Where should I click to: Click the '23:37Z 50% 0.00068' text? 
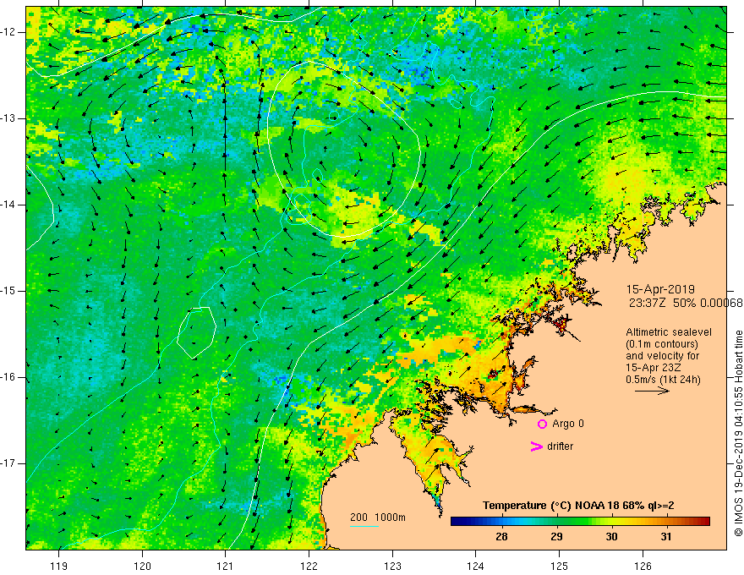[685, 303]
